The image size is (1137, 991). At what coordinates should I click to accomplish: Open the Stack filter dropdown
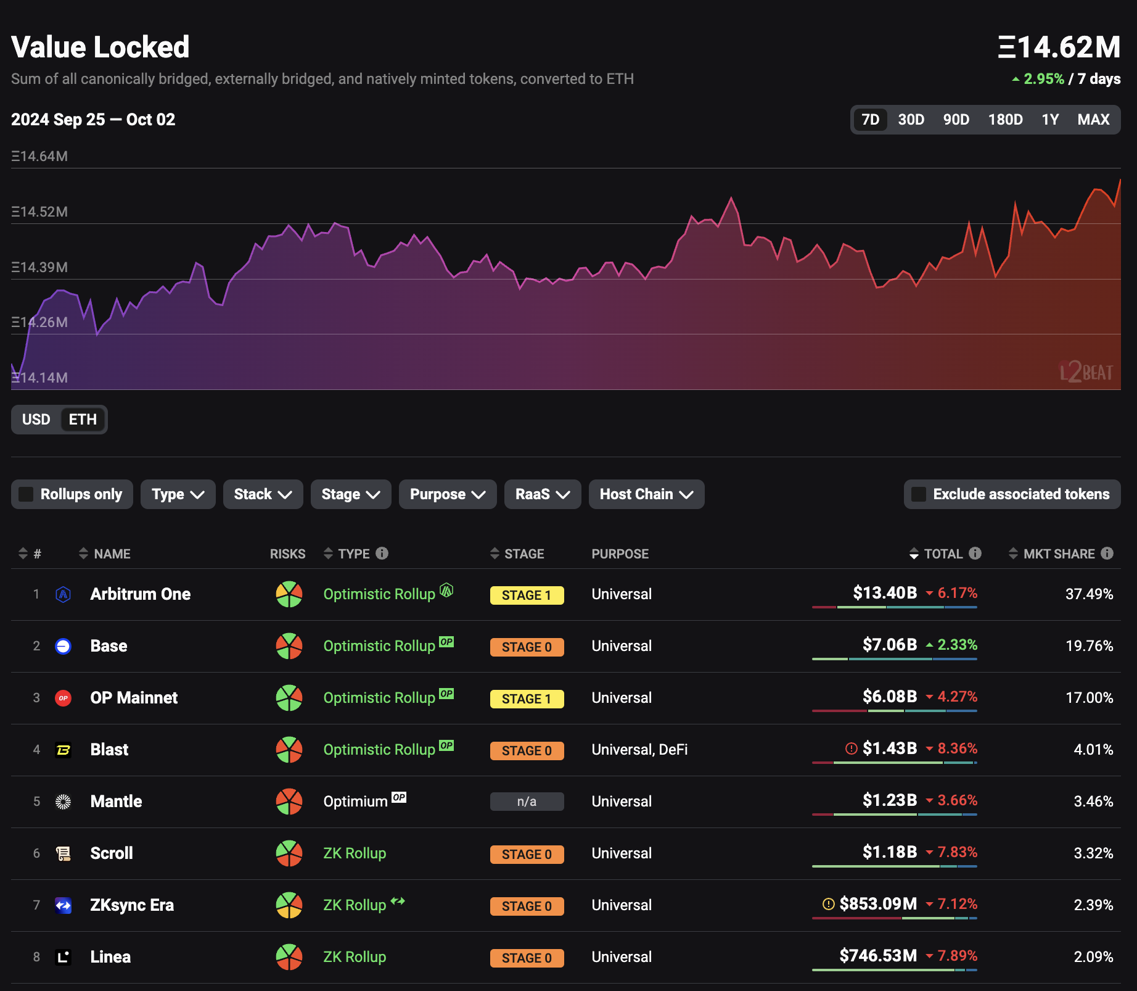[263, 494]
